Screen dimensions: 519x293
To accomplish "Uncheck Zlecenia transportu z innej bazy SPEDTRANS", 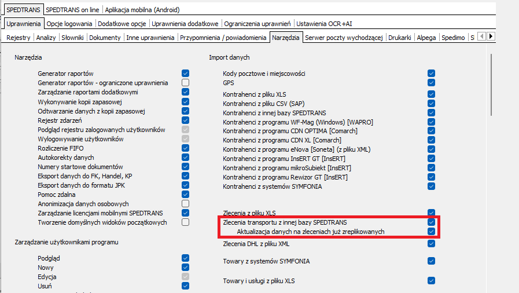I will (x=432, y=222).
